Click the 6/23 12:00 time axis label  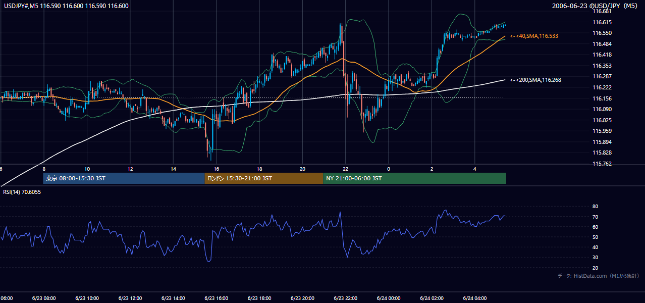point(130,298)
